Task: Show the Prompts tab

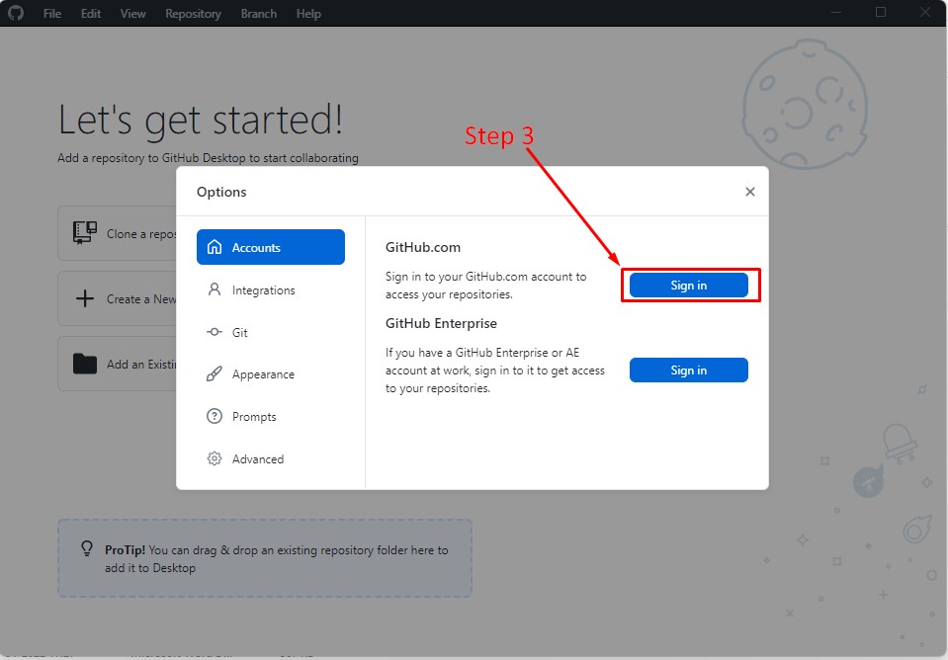Action: [x=271, y=416]
